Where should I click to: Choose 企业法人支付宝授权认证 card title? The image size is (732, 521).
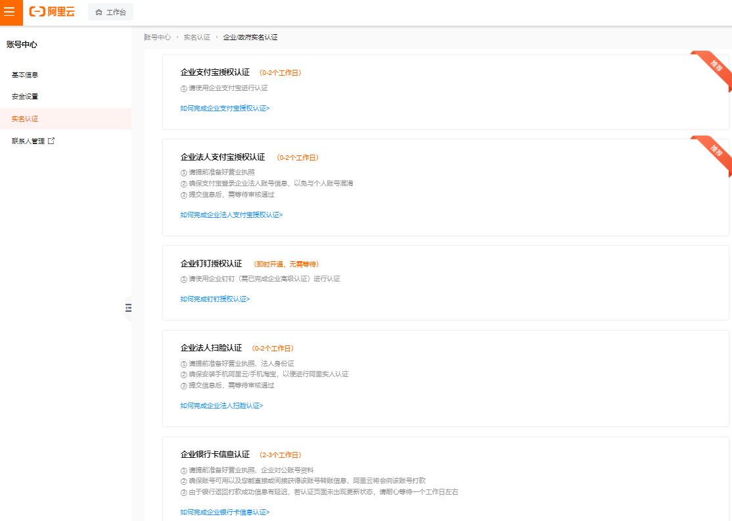[x=223, y=157]
